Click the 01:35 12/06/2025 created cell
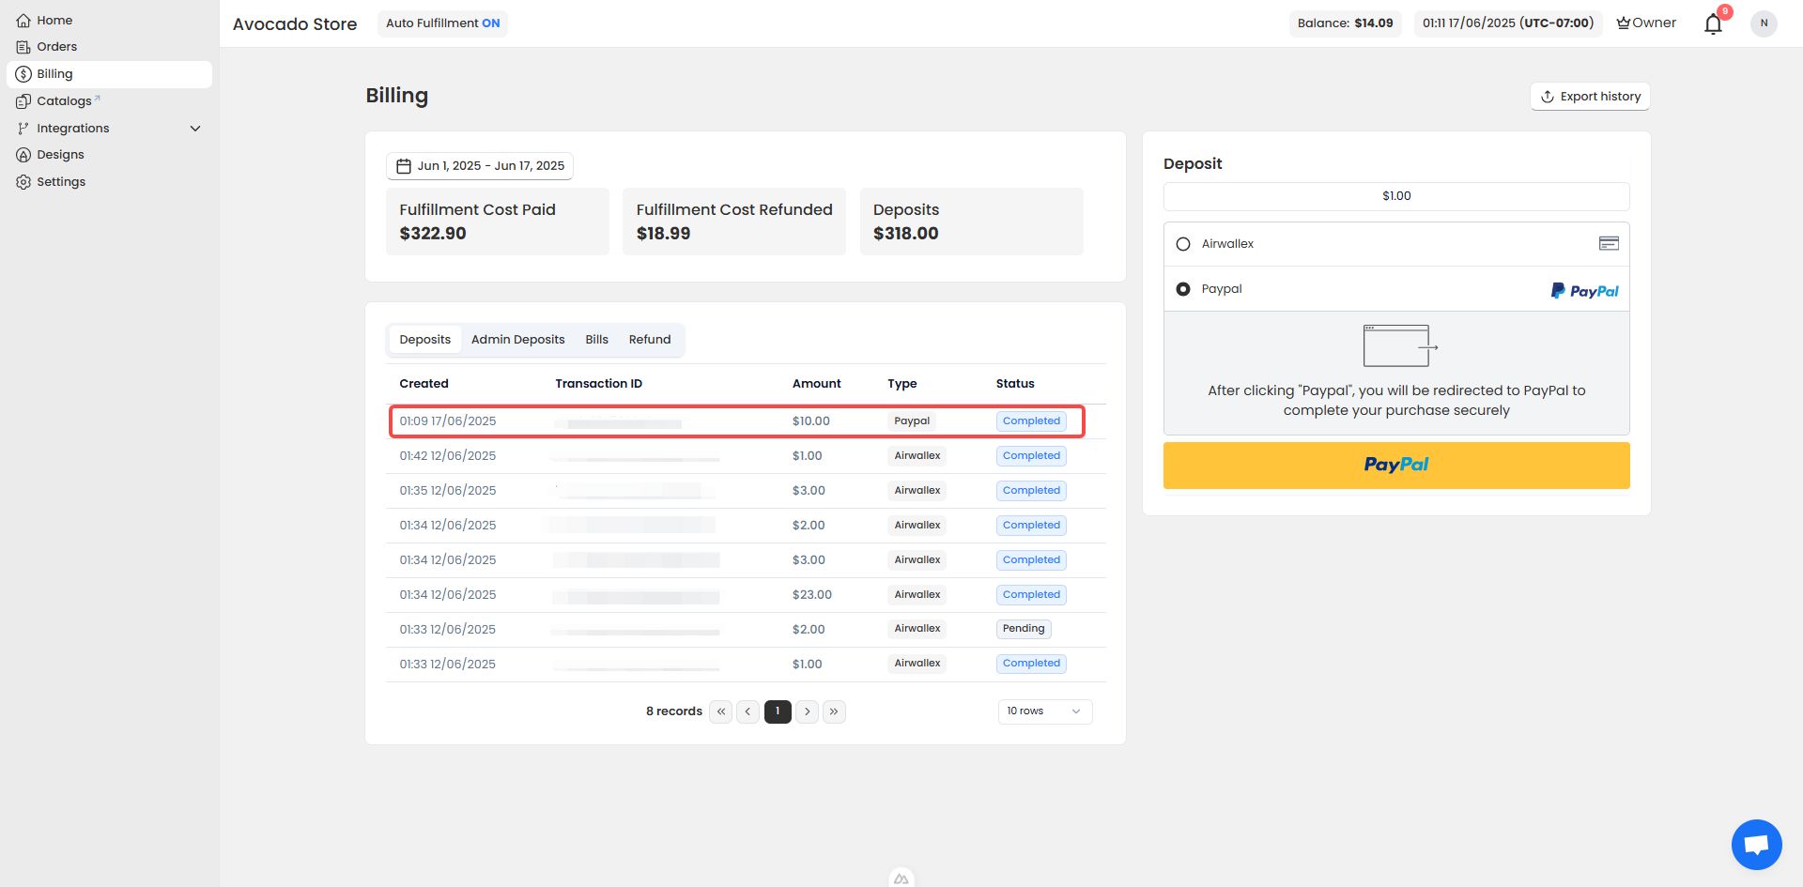The image size is (1803, 887). (x=448, y=491)
